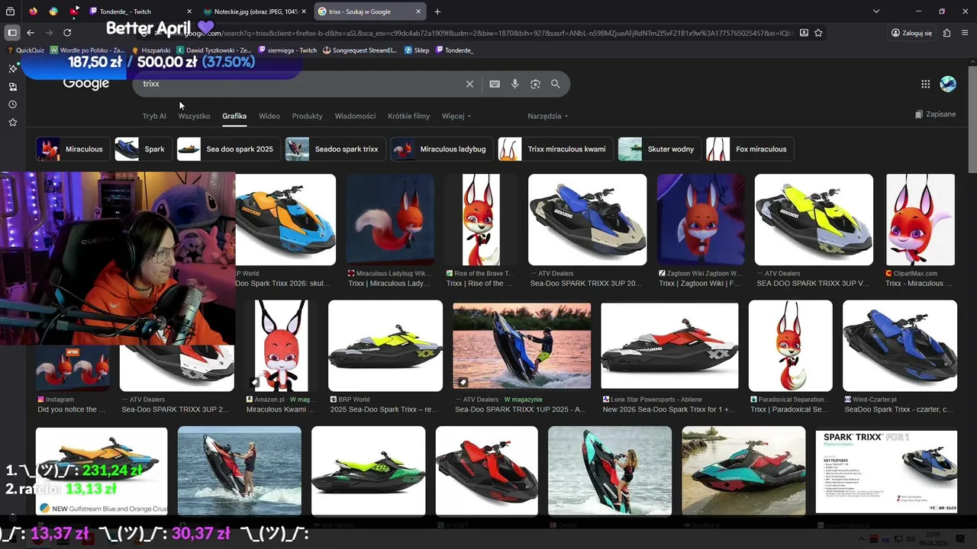Switch to the Tryb AI tab
Image resolution: width=977 pixels, height=549 pixels.
pyautogui.click(x=154, y=116)
